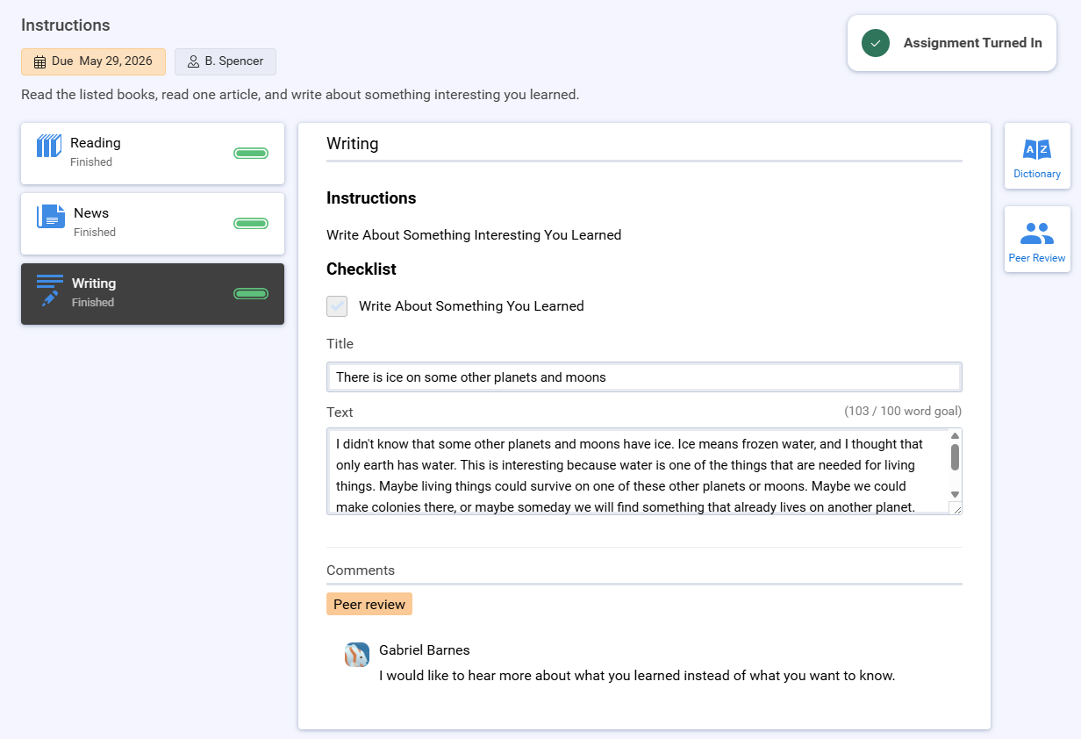Click the teacher person icon beside B. Spencer

[x=193, y=62]
